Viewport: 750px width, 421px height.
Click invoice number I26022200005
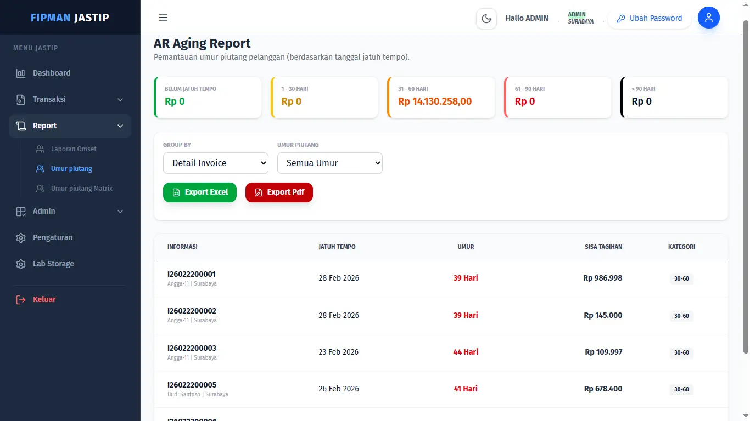tap(192, 385)
